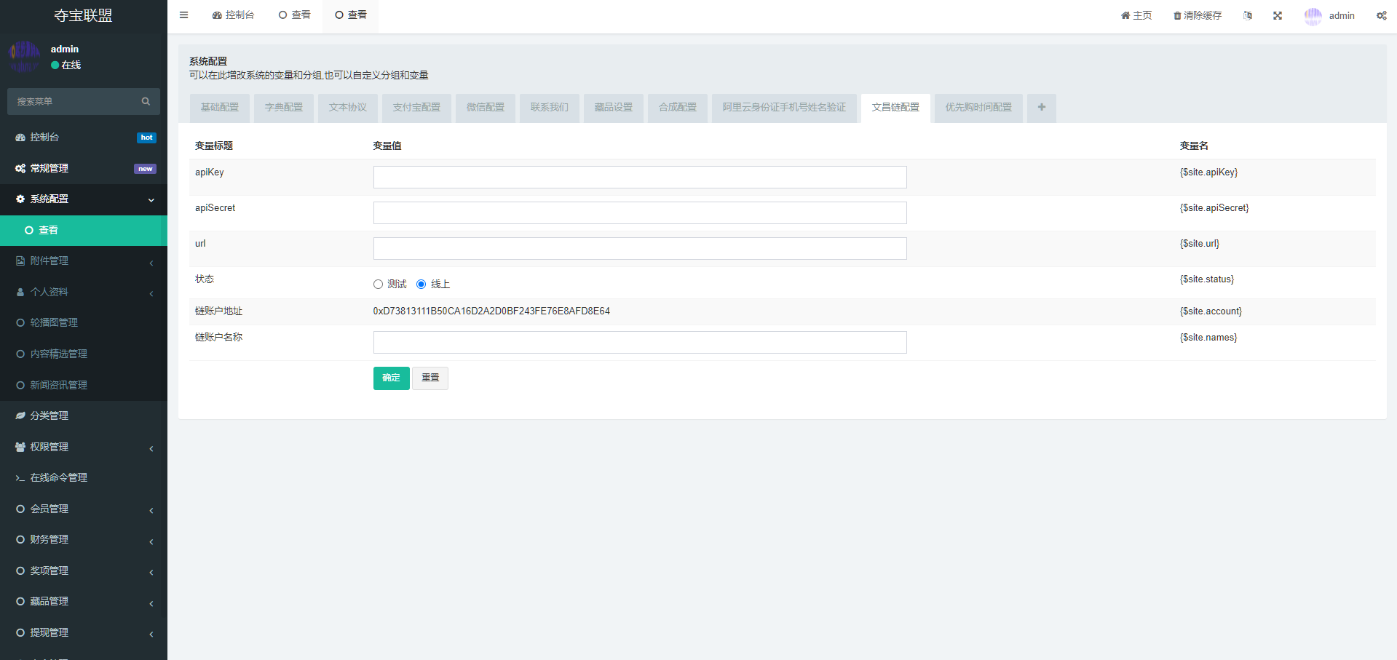This screenshot has height=660, width=1397.
Task: Click the hamburger menu toggle icon
Action: point(183,15)
